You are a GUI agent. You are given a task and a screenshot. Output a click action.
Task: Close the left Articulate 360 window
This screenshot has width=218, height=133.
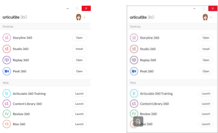pos(86,8)
